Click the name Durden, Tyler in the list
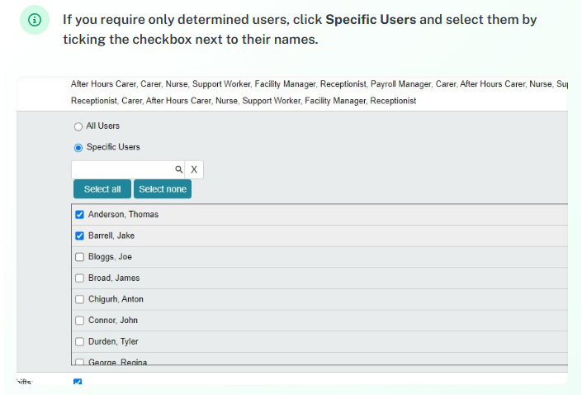Image resolution: width=582 pixels, height=395 pixels. click(113, 341)
